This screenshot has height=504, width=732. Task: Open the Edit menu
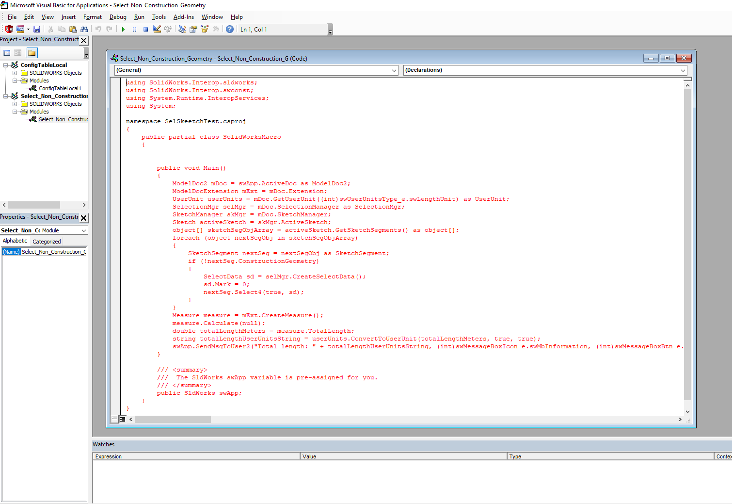pos(29,17)
